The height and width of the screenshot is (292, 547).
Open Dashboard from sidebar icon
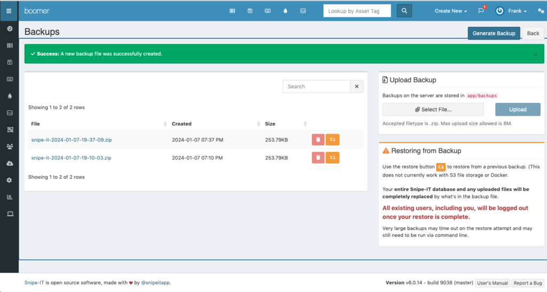point(10,29)
